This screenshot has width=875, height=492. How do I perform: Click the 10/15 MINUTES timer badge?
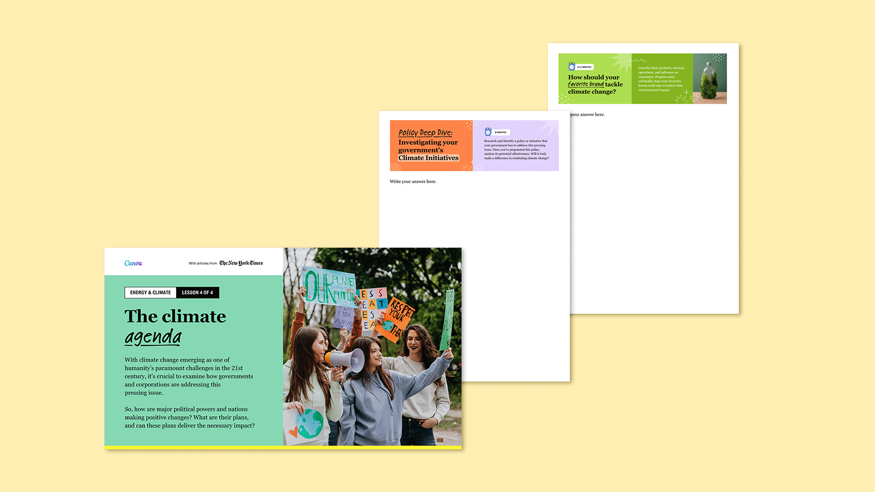point(585,67)
